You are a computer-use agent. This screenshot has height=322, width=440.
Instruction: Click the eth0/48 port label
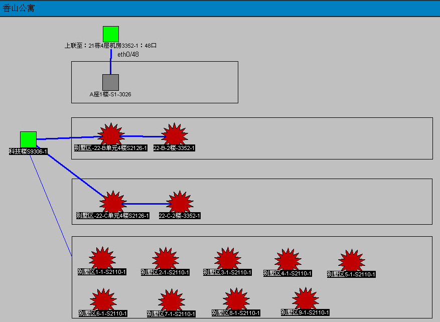tap(128, 54)
